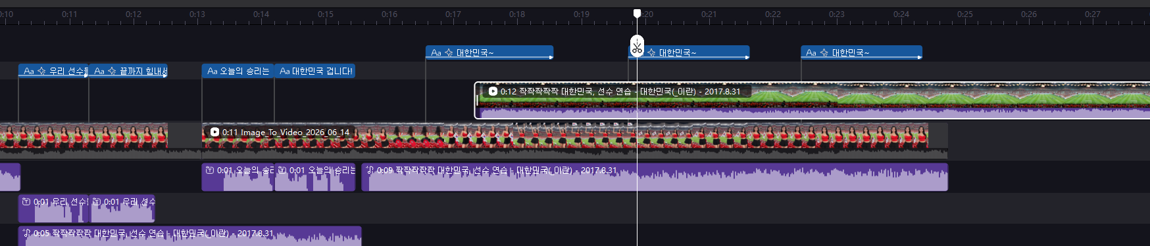1150x246 pixels.
Task: Select the '0:11 Image_To_Video_2026_06_14' video clip label
Action: [286, 132]
